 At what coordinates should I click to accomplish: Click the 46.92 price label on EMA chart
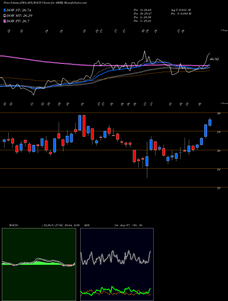click(x=214, y=59)
